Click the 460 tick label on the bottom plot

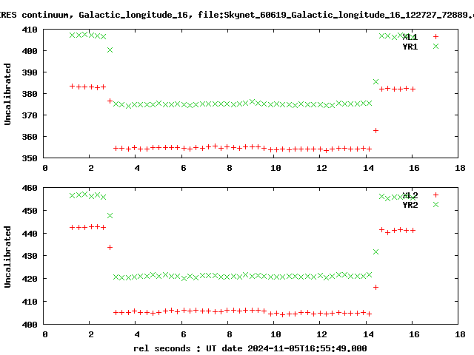point(30,188)
